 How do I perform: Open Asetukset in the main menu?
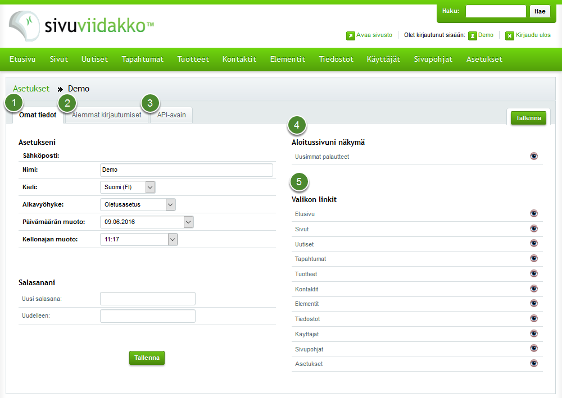click(484, 60)
